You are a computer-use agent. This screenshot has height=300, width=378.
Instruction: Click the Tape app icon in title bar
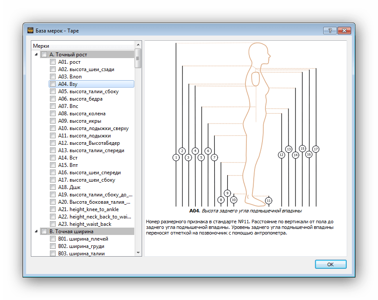click(x=30, y=31)
